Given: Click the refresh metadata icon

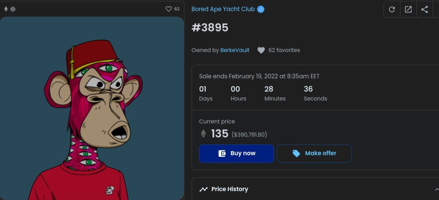Looking at the screenshot, I should tap(392, 9).
